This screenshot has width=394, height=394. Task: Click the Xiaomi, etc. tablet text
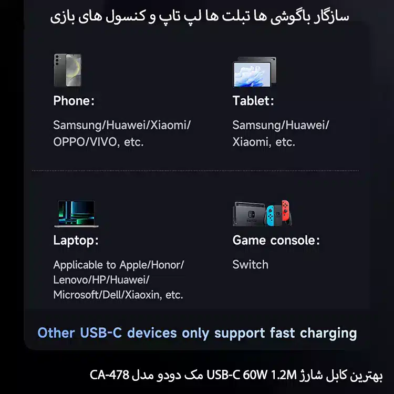(x=264, y=142)
